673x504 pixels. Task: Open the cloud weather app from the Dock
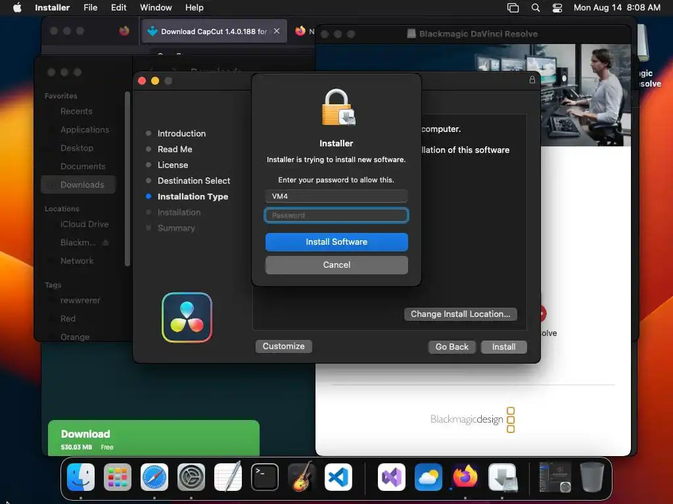click(429, 477)
